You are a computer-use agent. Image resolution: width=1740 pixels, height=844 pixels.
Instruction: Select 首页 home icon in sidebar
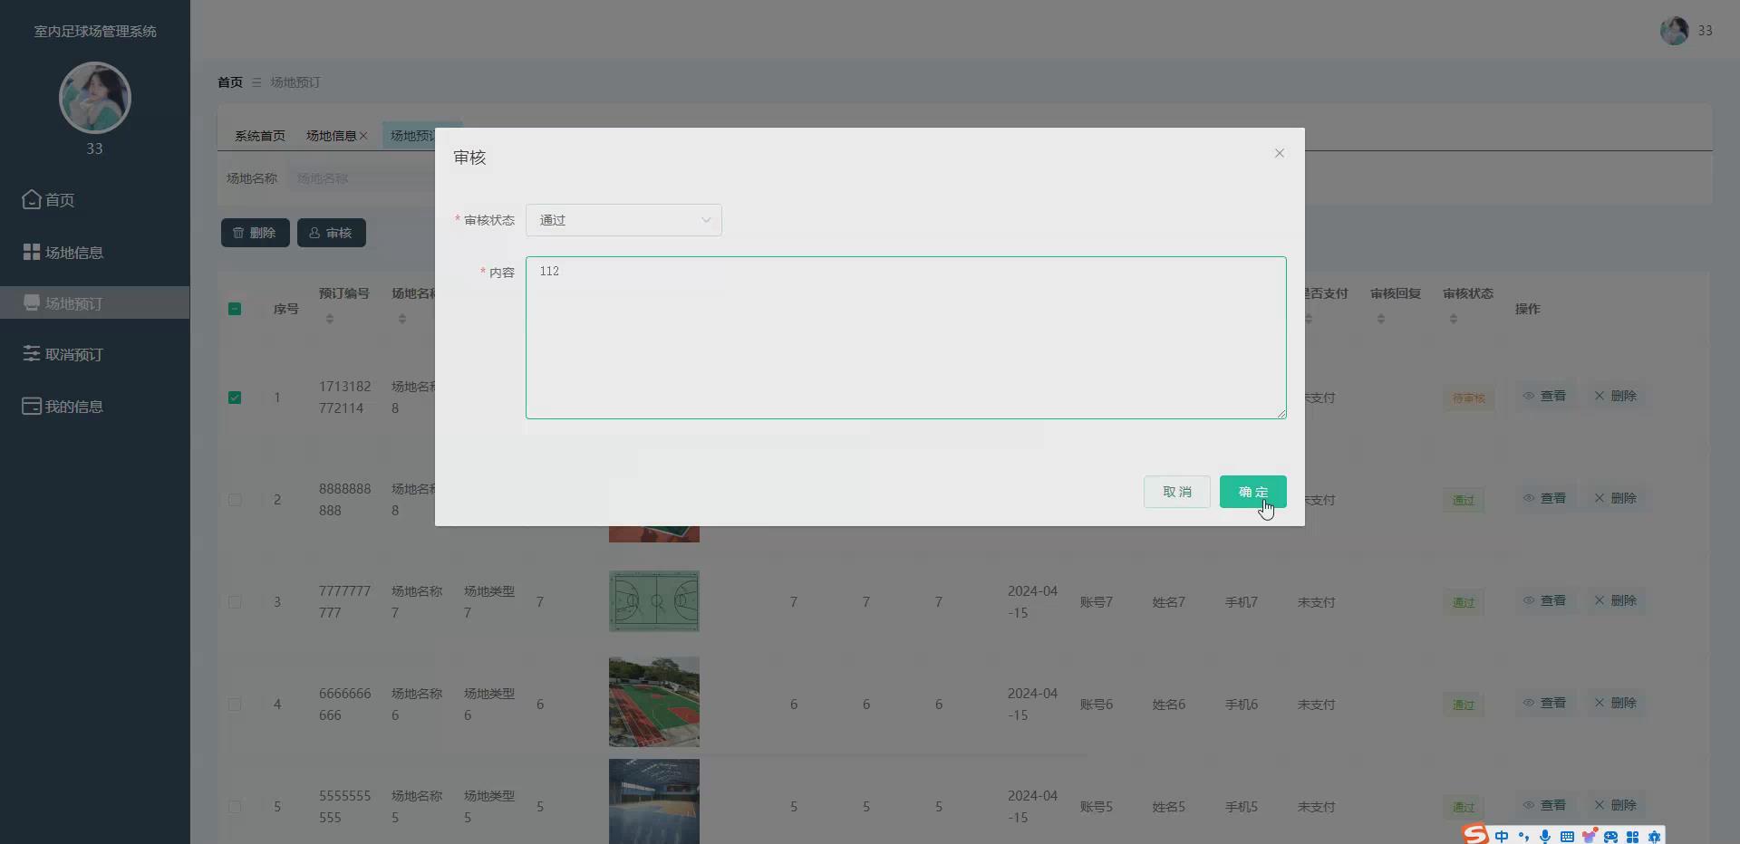point(30,200)
